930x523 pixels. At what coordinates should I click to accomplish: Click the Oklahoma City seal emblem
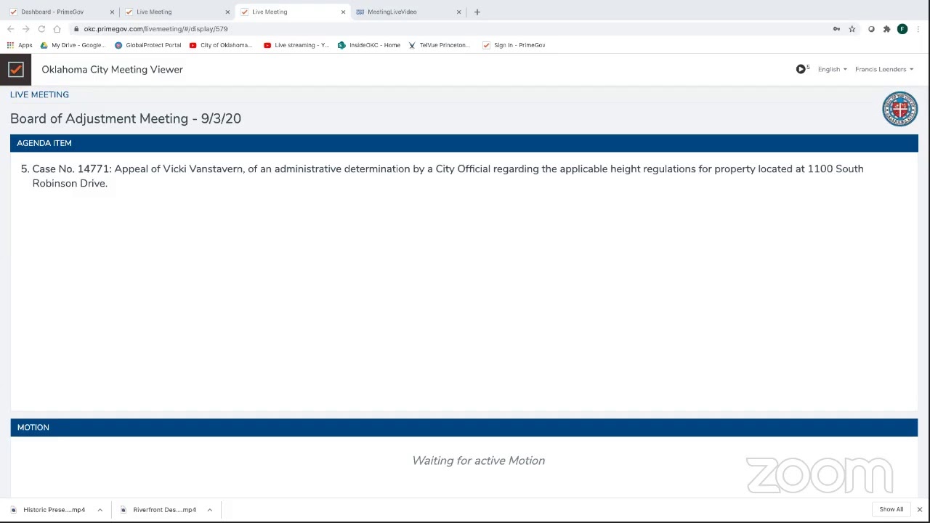[x=899, y=109]
